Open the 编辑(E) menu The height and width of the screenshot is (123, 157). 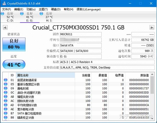tap(19, 9)
